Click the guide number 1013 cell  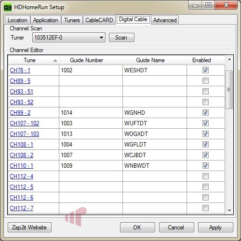pos(91,134)
